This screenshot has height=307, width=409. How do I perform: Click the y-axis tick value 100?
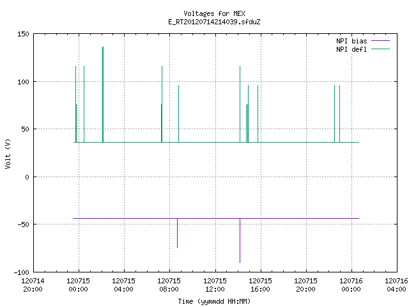coord(23,82)
